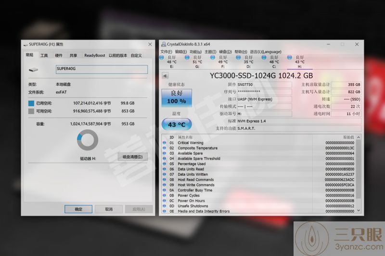Select drive F: 49 °C status icon
Image resolution: width=385 pixels, height=256 pixels.
click(x=213, y=58)
